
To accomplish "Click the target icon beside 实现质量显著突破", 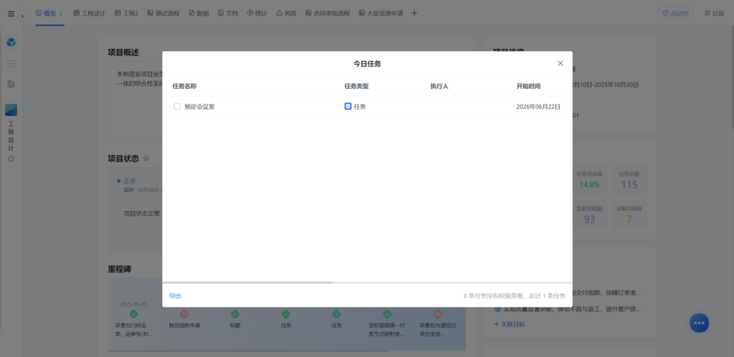I will 497,309.
